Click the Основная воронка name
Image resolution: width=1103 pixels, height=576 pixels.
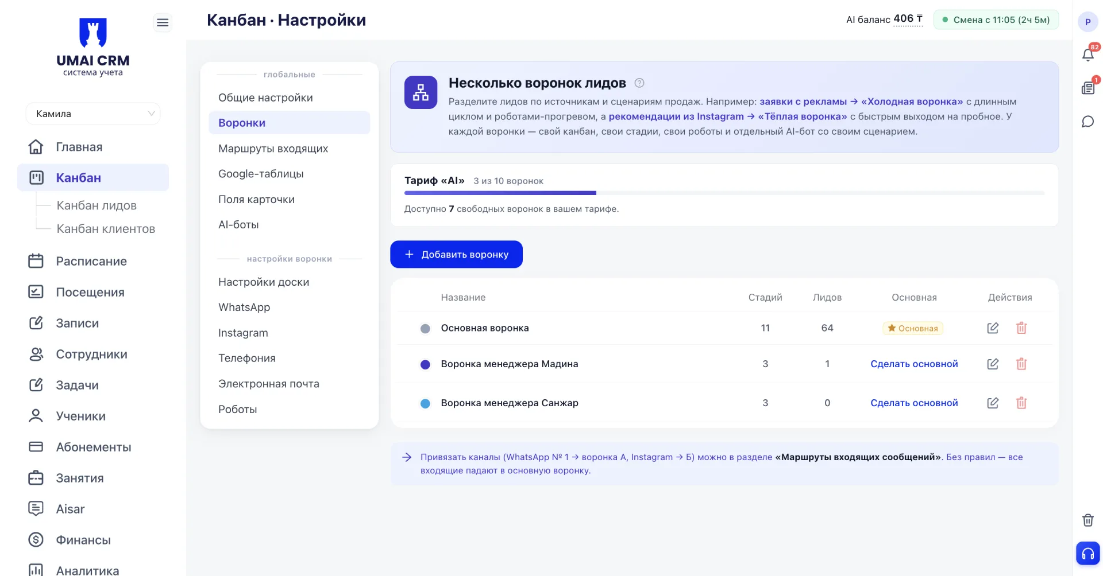click(485, 328)
